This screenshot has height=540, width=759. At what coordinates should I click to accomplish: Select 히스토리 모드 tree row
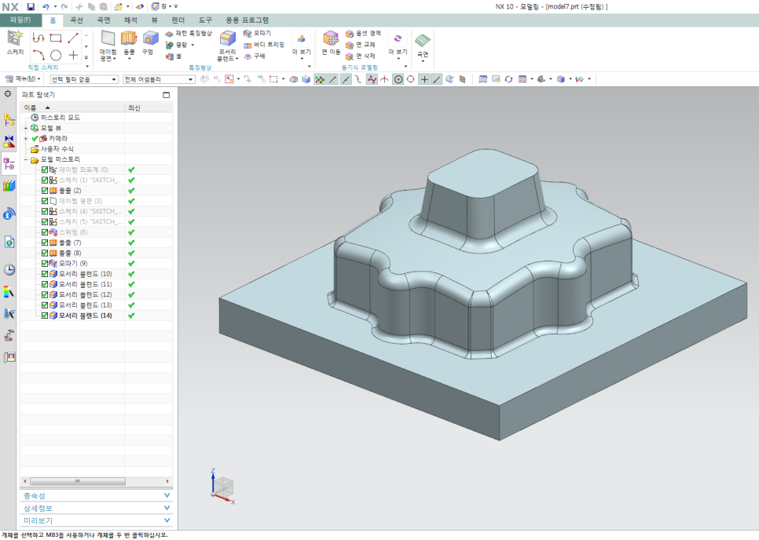(x=97, y=118)
